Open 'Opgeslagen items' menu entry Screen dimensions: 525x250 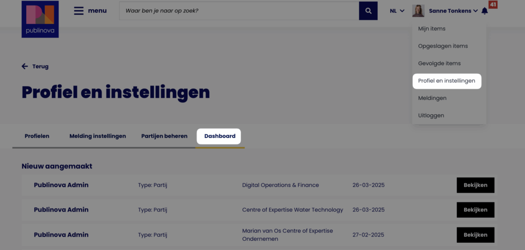point(443,46)
